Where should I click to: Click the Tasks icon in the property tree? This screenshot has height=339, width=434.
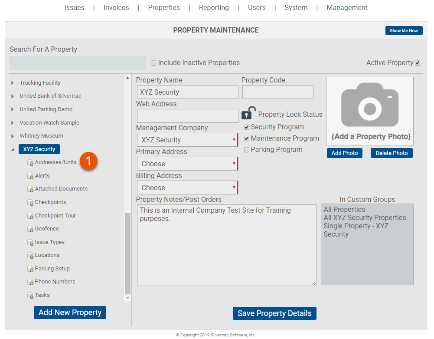pos(30,295)
